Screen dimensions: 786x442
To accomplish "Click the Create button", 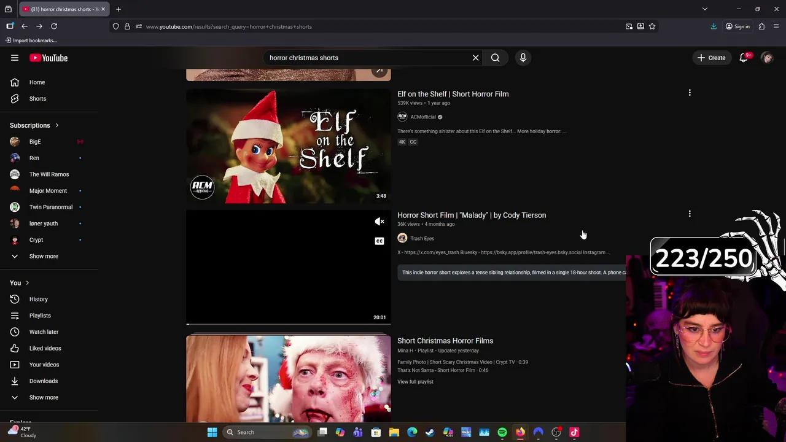I will click(x=711, y=58).
